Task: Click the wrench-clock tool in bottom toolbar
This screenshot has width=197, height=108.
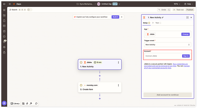Action: [31, 103]
